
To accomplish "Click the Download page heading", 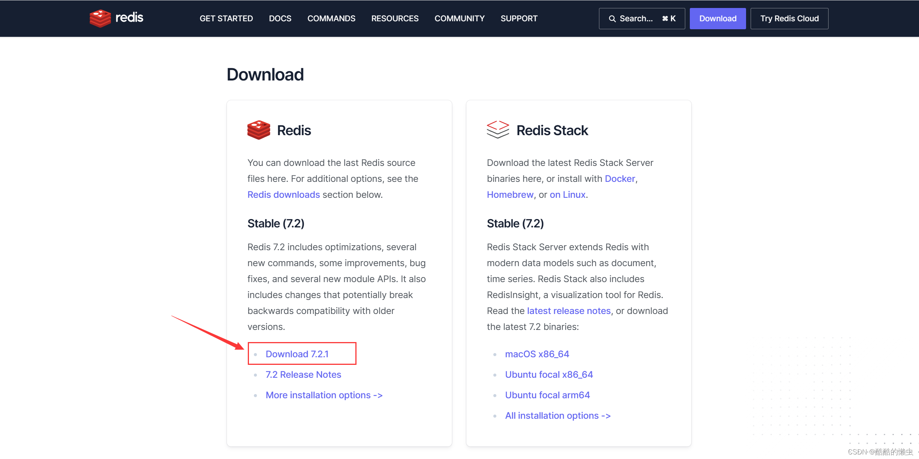I will coord(265,74).
